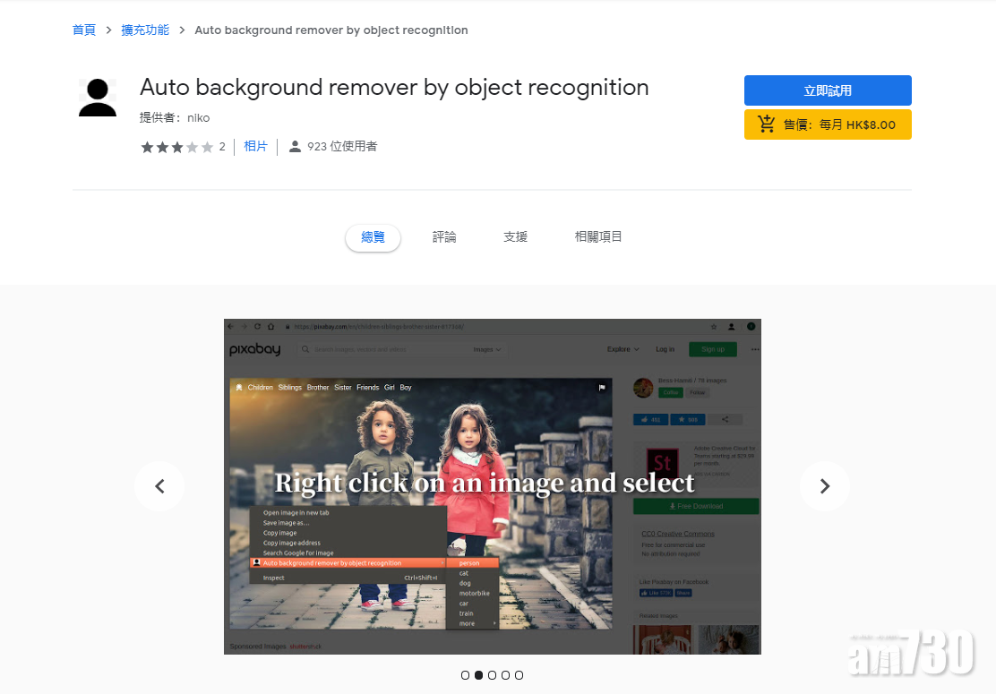
Task: Open the 相片 category link
Action: pos(255,146)
